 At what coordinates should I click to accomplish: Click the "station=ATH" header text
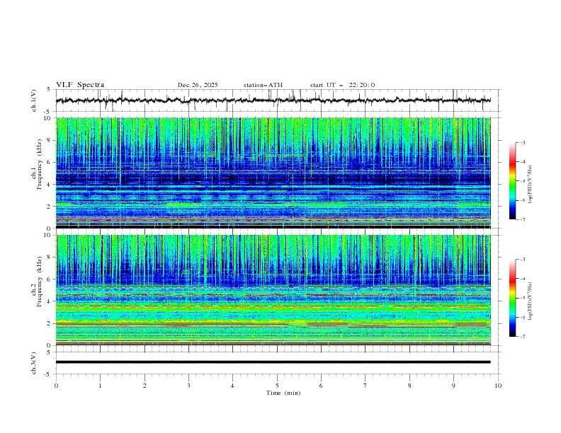coord(263,85)
